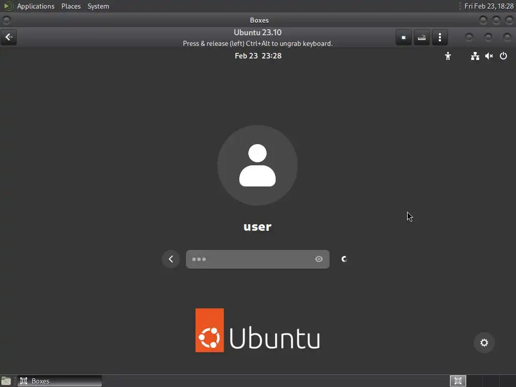516x387 pixels.
Task: Click the muted volume icon
Action: (489, 56)
